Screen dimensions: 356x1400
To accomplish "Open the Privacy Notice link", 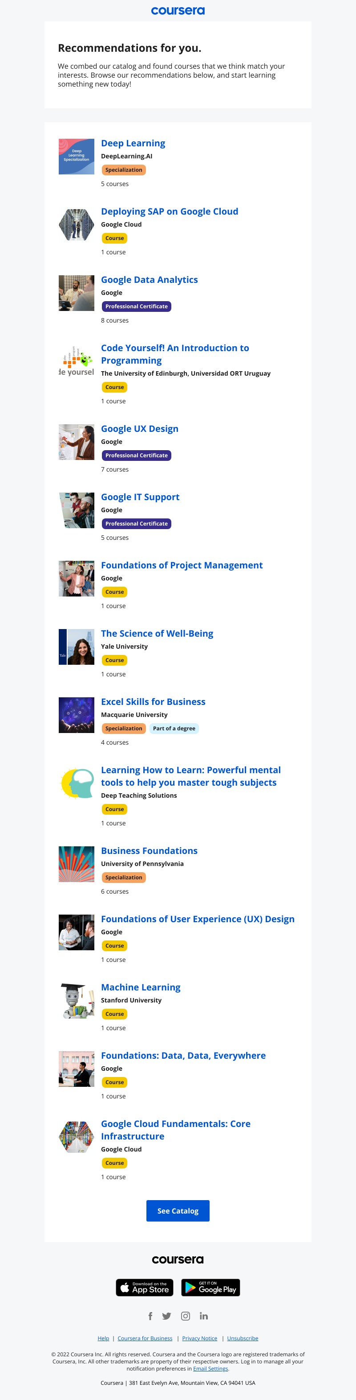I will tap(199, 1338).
